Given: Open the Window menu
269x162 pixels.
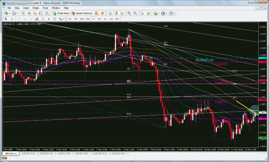Looking at the screenshot, I should tap(56, 8).
